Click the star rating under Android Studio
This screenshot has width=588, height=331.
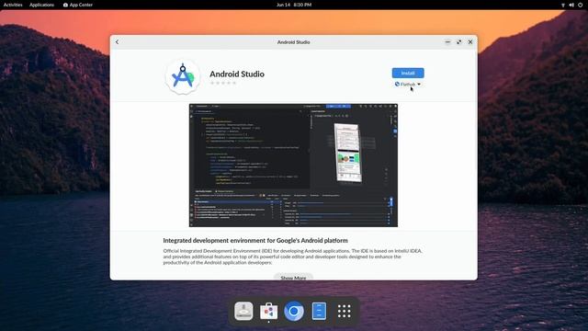pos(223,83)
